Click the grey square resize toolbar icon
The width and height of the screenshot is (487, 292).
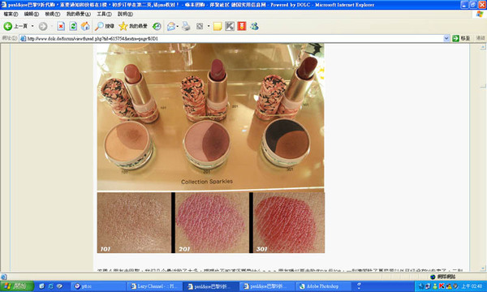[x=200, y=27]
